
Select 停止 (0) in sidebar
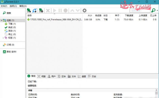coord(12,34)
